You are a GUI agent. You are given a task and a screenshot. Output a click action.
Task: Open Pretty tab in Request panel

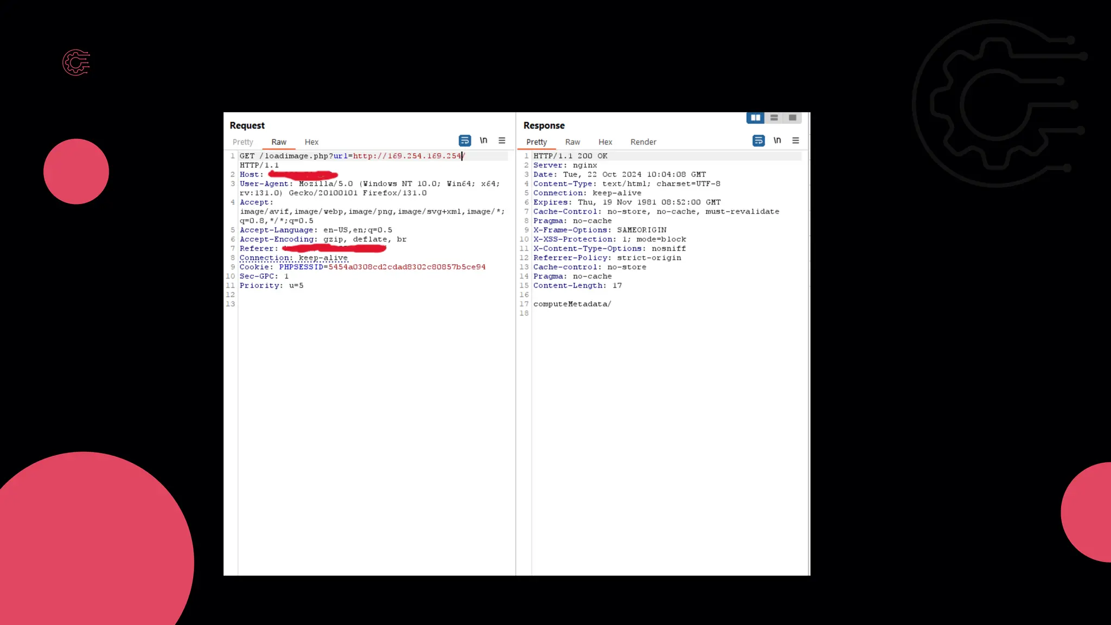(x=243, y=142)
